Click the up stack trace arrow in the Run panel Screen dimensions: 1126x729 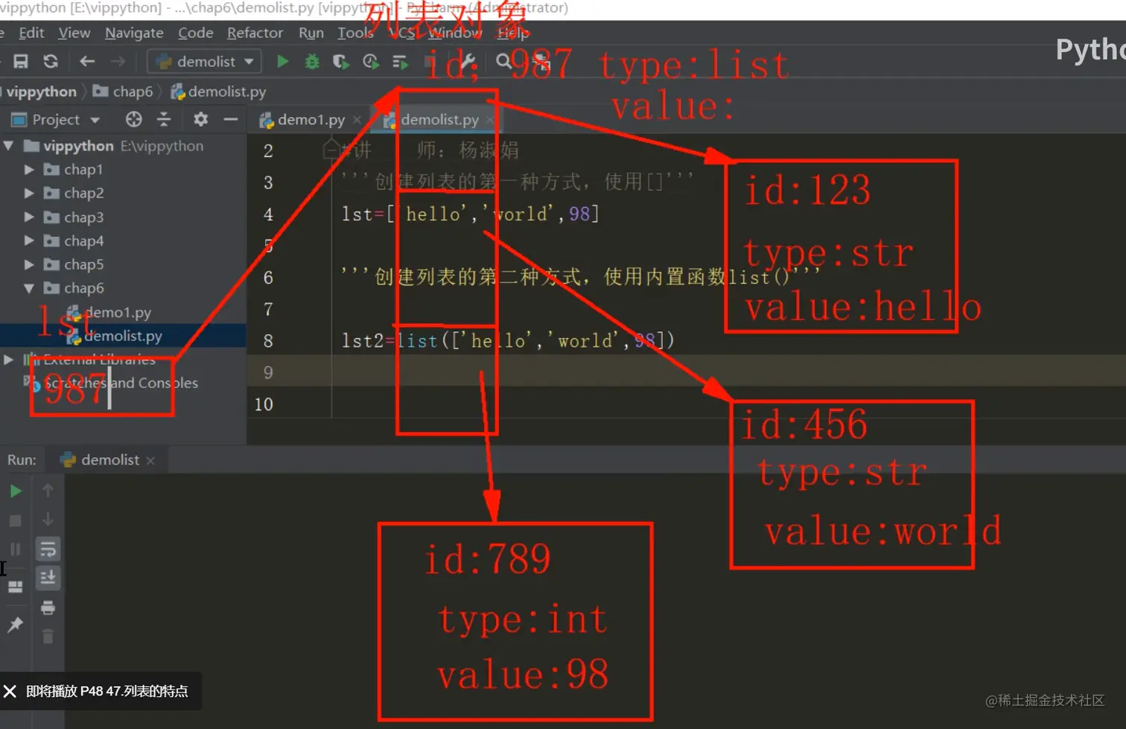[48, 490]
